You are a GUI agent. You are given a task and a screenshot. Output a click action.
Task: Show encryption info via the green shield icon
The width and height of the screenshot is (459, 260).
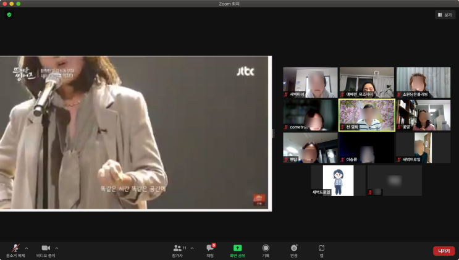(9, 15)
